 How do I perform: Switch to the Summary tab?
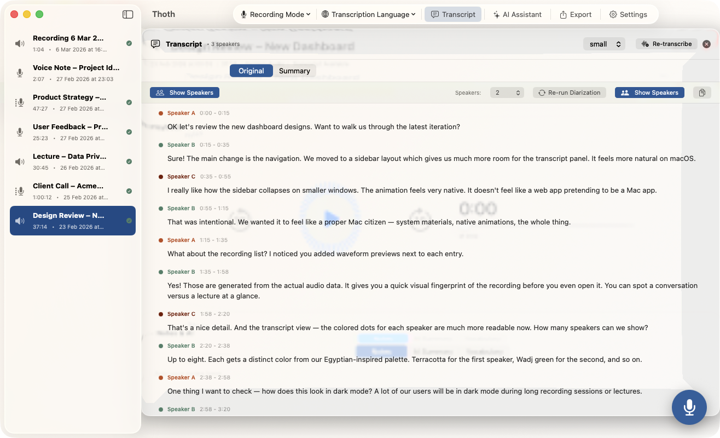click(294, 71)
